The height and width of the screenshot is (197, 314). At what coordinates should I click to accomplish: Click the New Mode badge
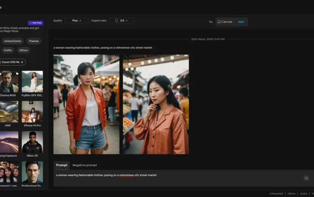[x=35, y=23]
